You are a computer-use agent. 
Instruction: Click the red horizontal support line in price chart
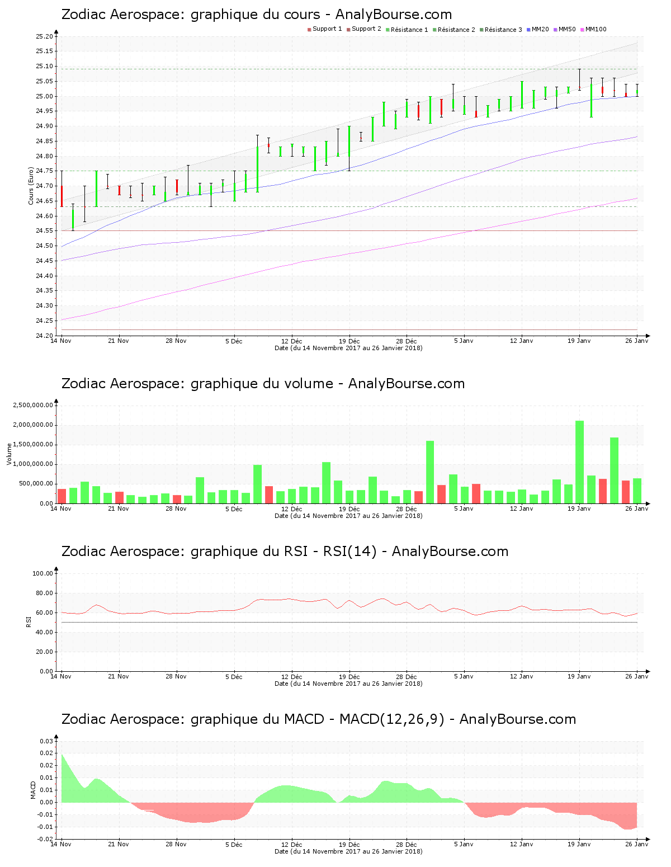pos(349,230)
